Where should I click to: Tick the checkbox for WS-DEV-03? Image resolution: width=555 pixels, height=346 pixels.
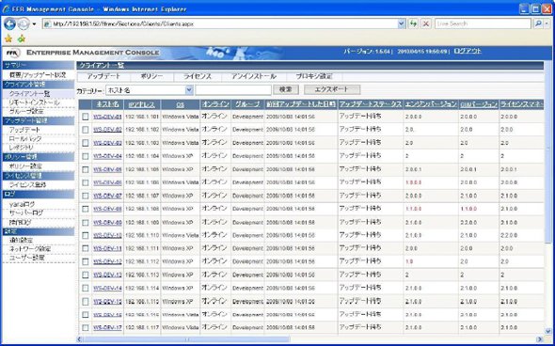[86, 143]
